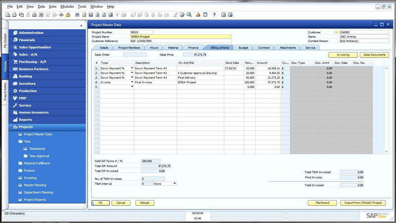Viewport: 396px width, 223px height.
Task: Collapse the Time folder in sidebar
Action: (x=20, y=142)
